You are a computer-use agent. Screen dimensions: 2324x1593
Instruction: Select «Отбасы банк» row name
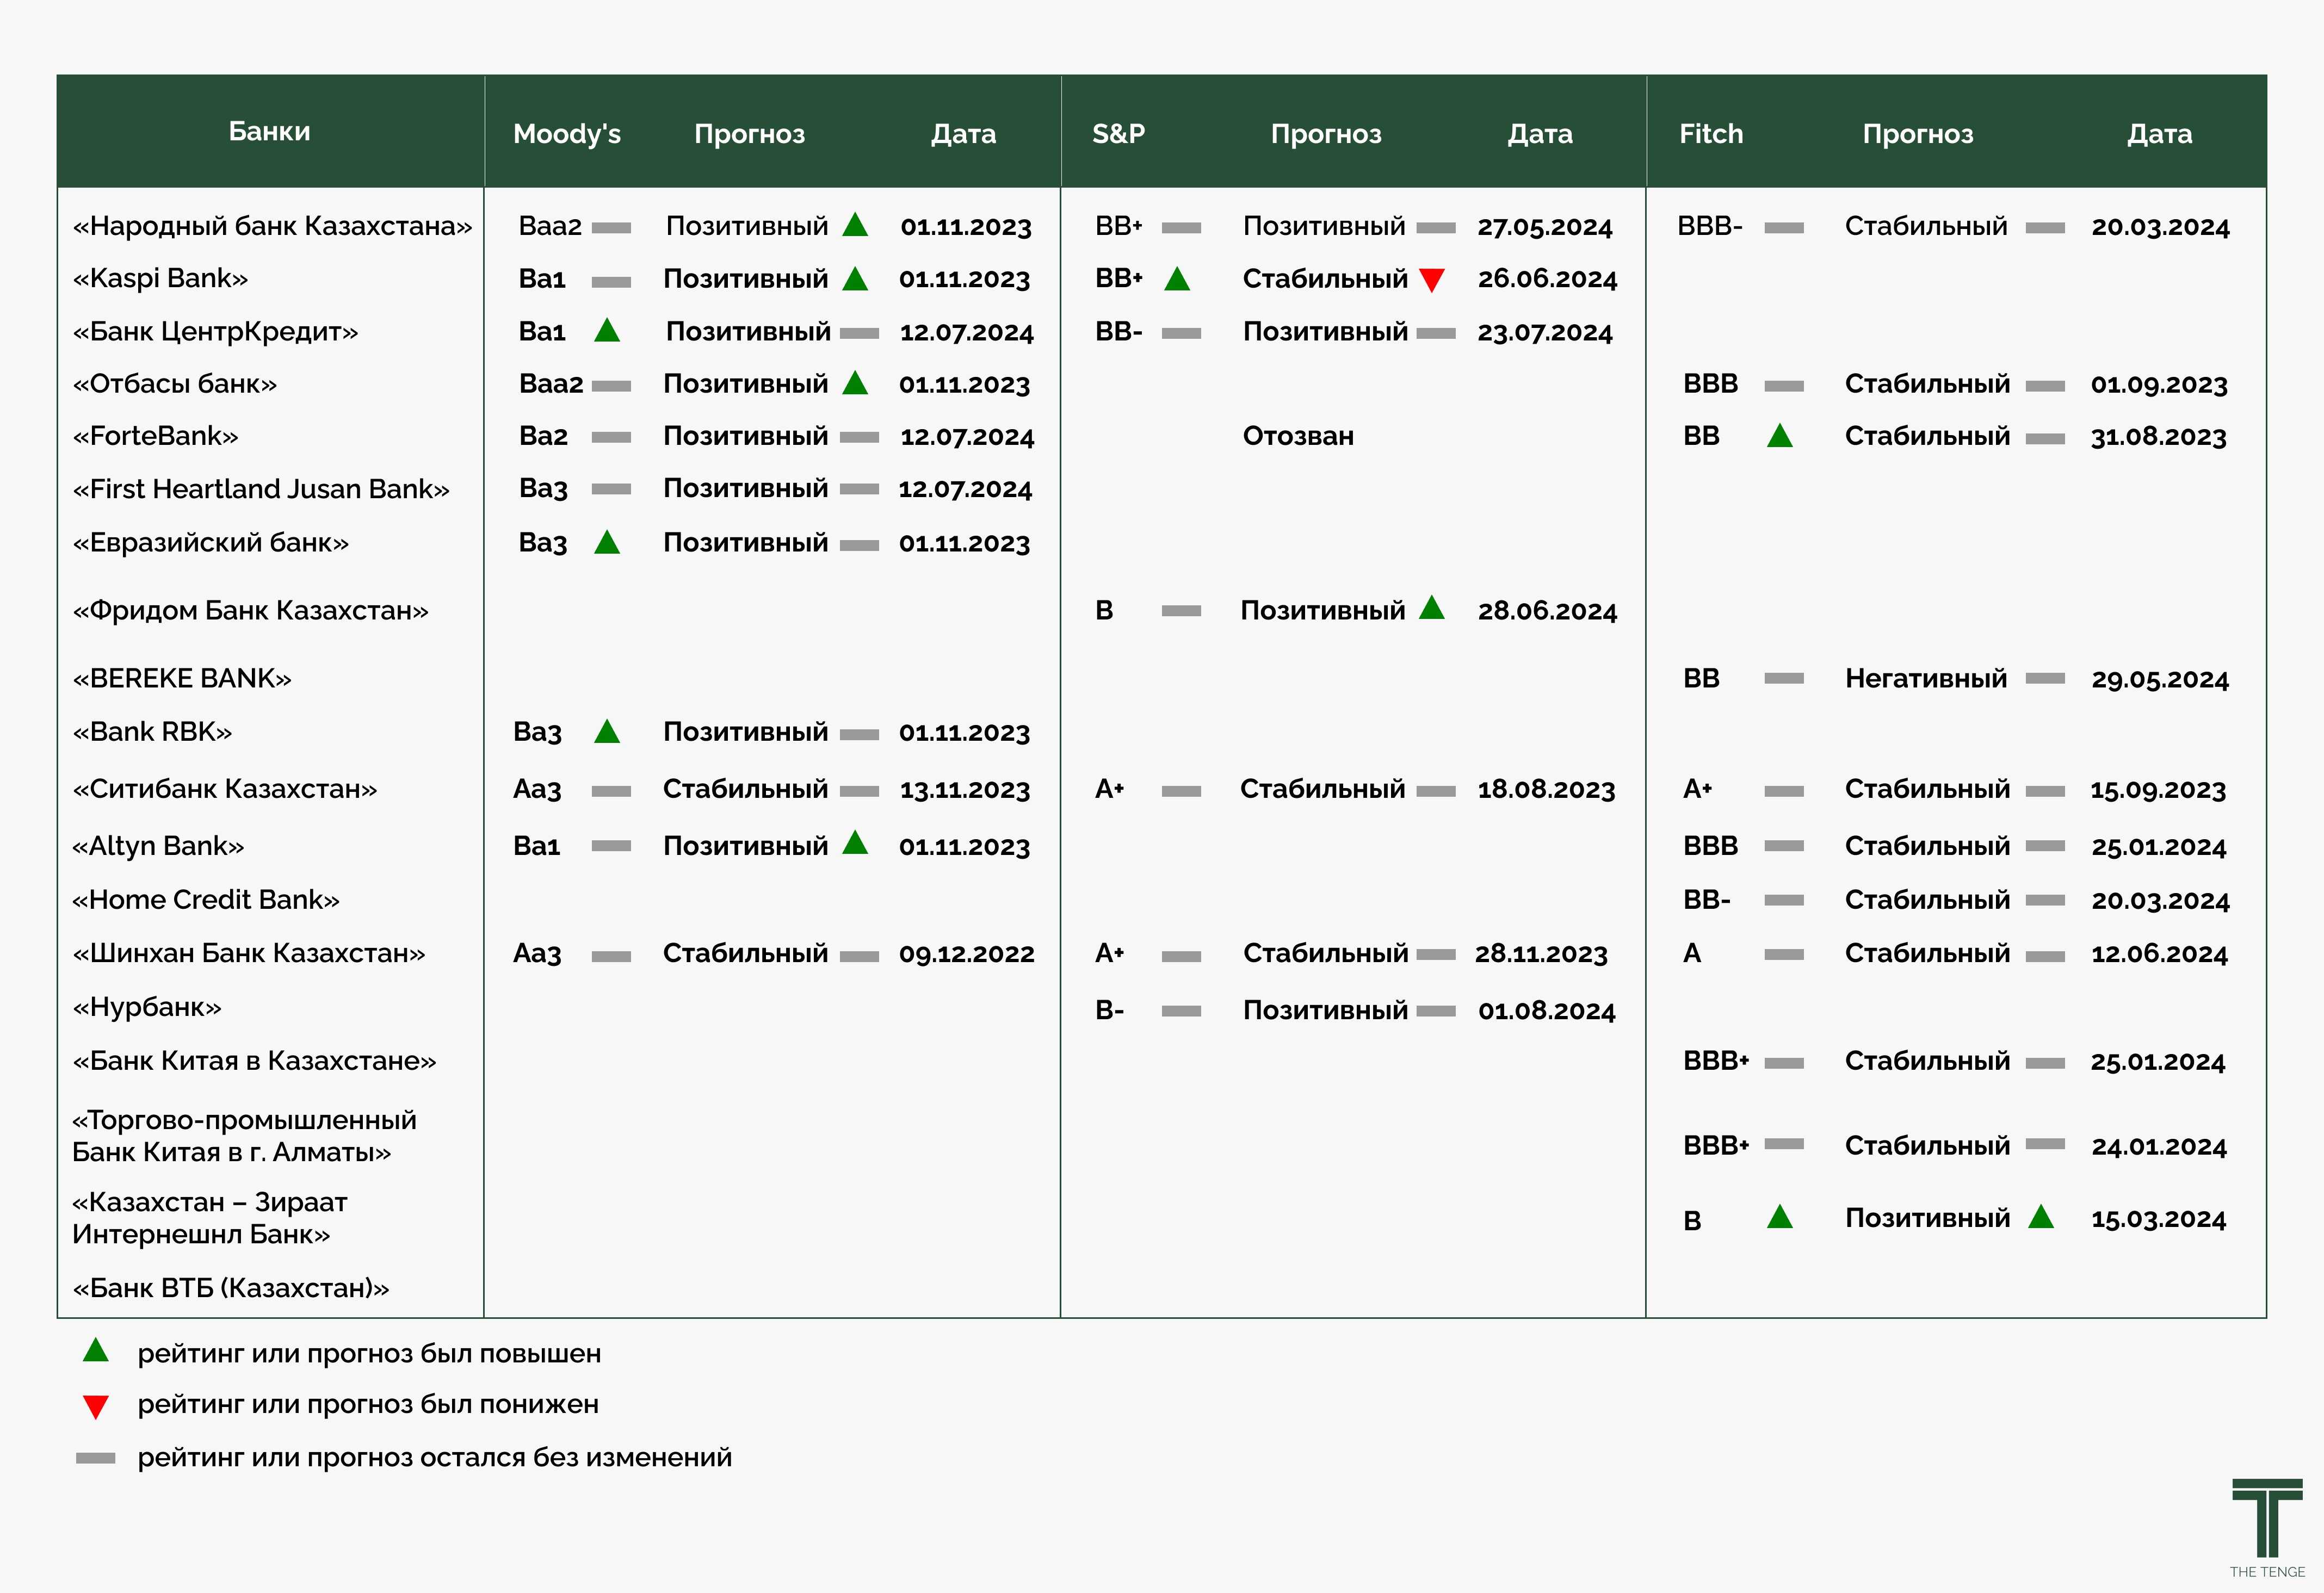[x=175, y=384]
